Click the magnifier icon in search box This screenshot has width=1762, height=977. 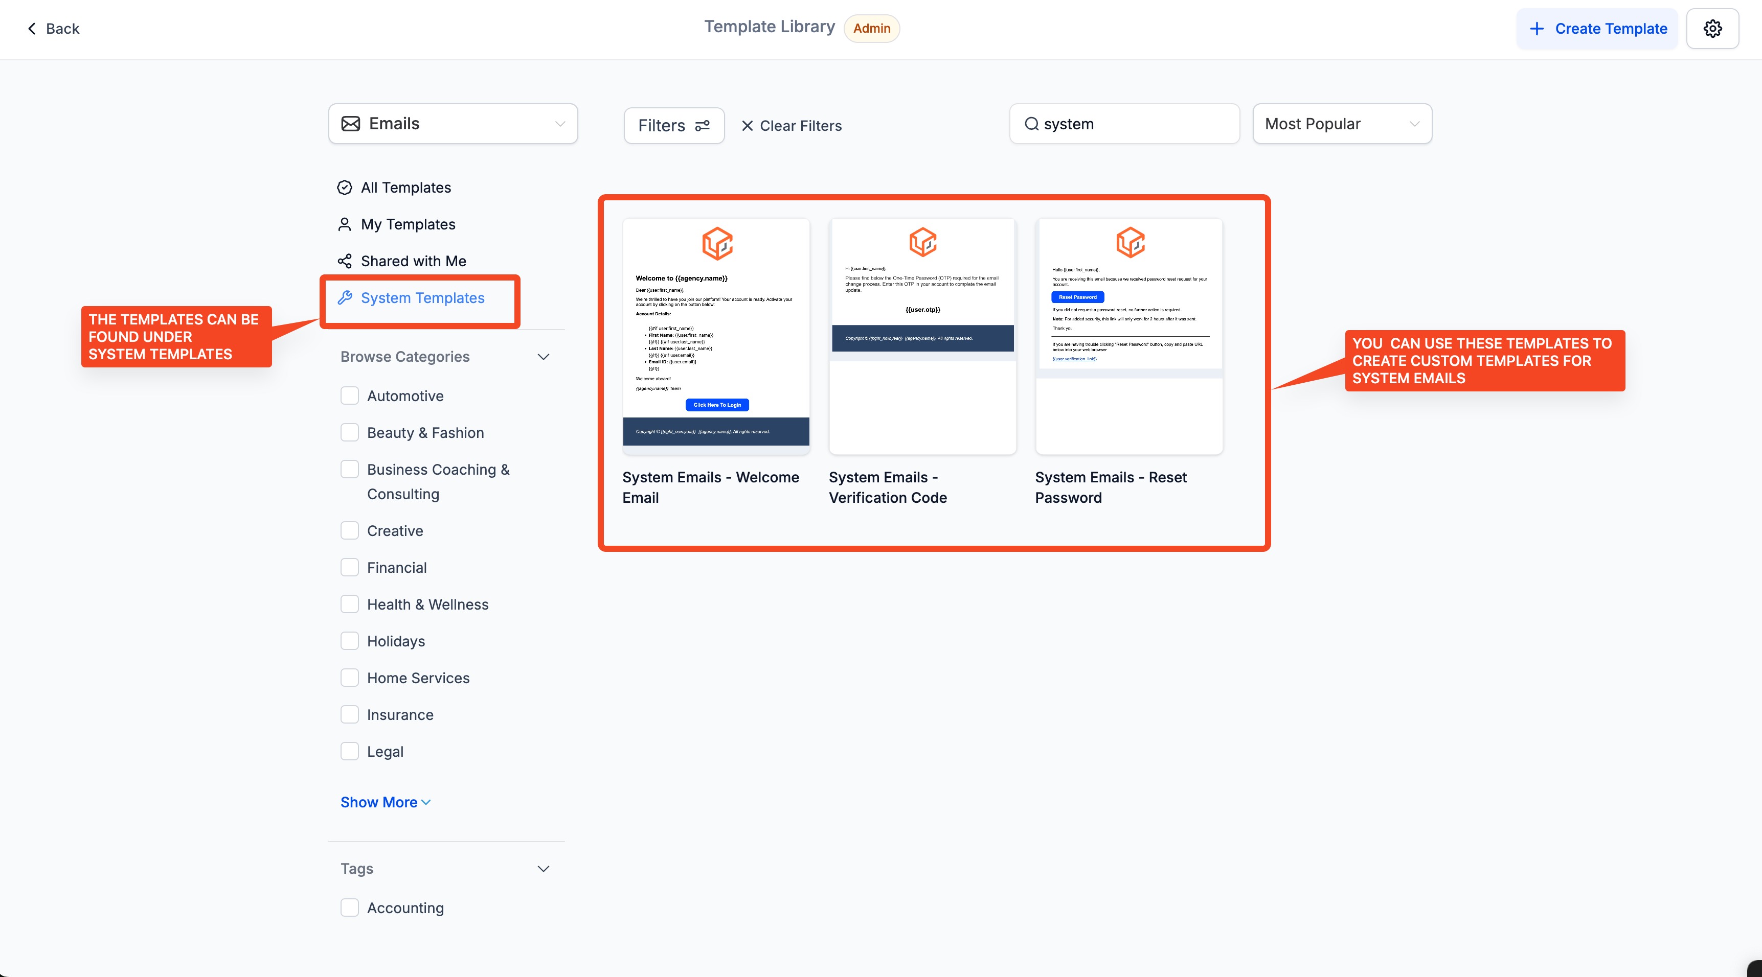pos(1031,124)
